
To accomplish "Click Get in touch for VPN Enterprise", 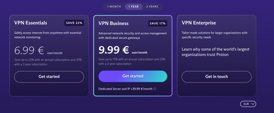I will click(216, 77).
